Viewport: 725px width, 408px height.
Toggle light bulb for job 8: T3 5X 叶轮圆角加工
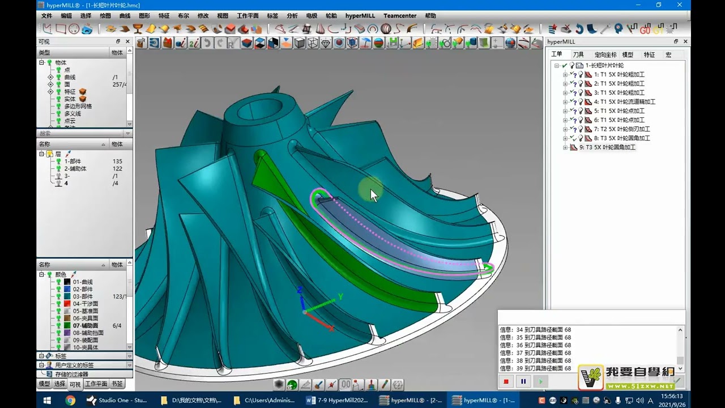click(x=581, y=138)
